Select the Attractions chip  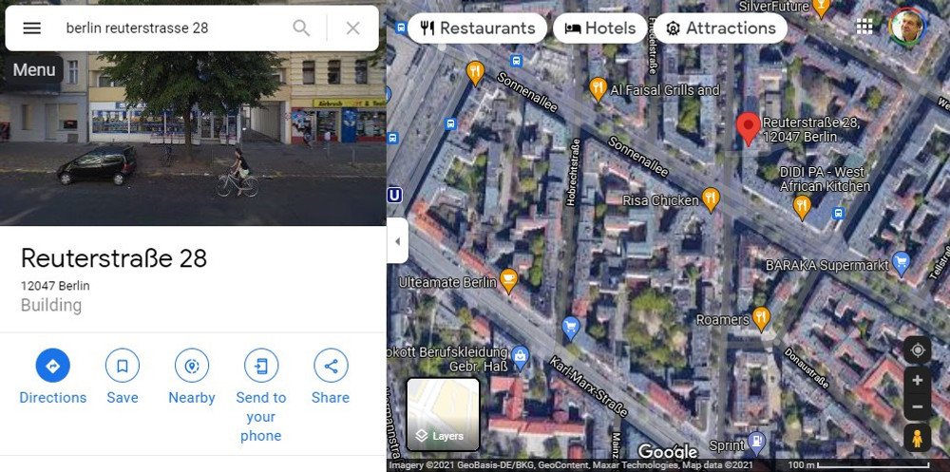(x=720, y=28)
